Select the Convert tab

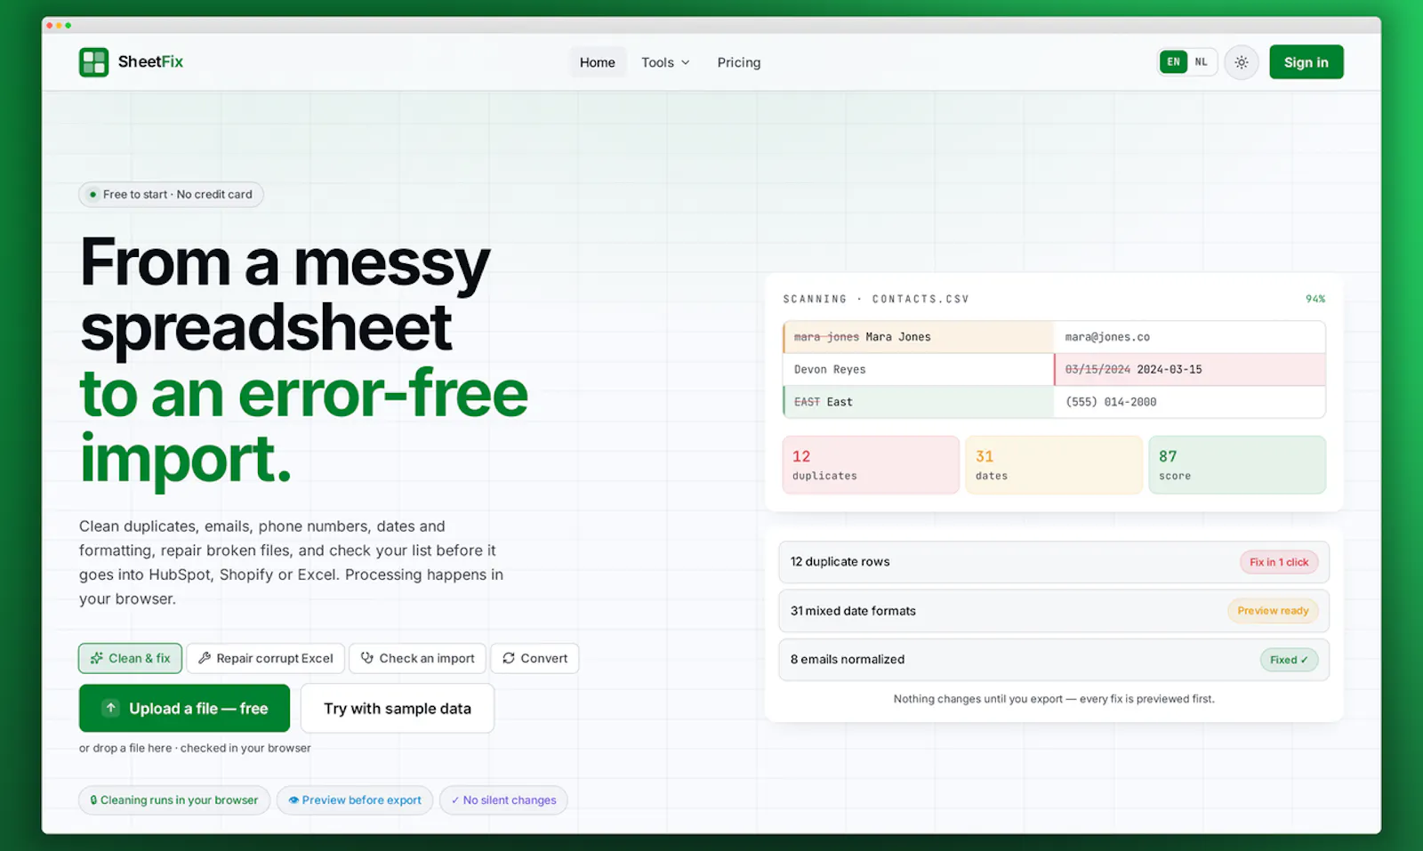pos(535,658)
